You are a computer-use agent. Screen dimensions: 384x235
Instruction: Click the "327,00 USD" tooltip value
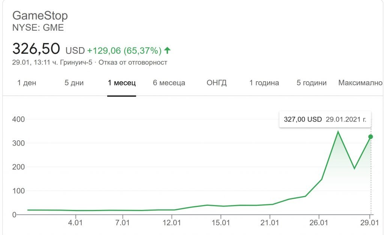(x=303, y=119)
